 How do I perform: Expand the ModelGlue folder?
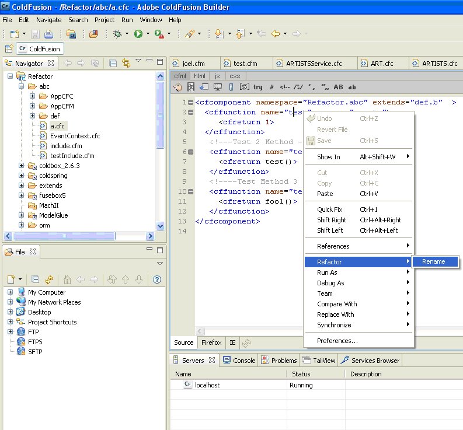point(21,215)
